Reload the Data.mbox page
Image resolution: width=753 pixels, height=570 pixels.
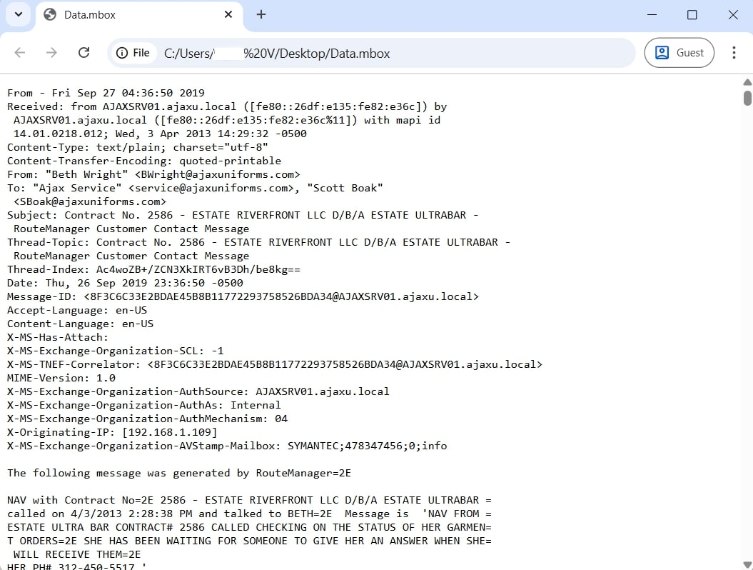click(x=84, y=53)
